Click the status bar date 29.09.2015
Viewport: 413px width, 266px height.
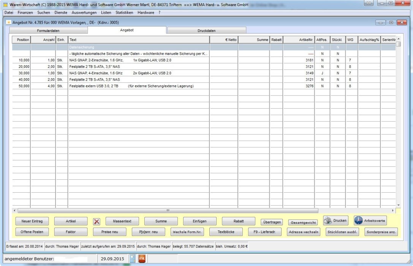pyautogui.click(x=112, y=259)
